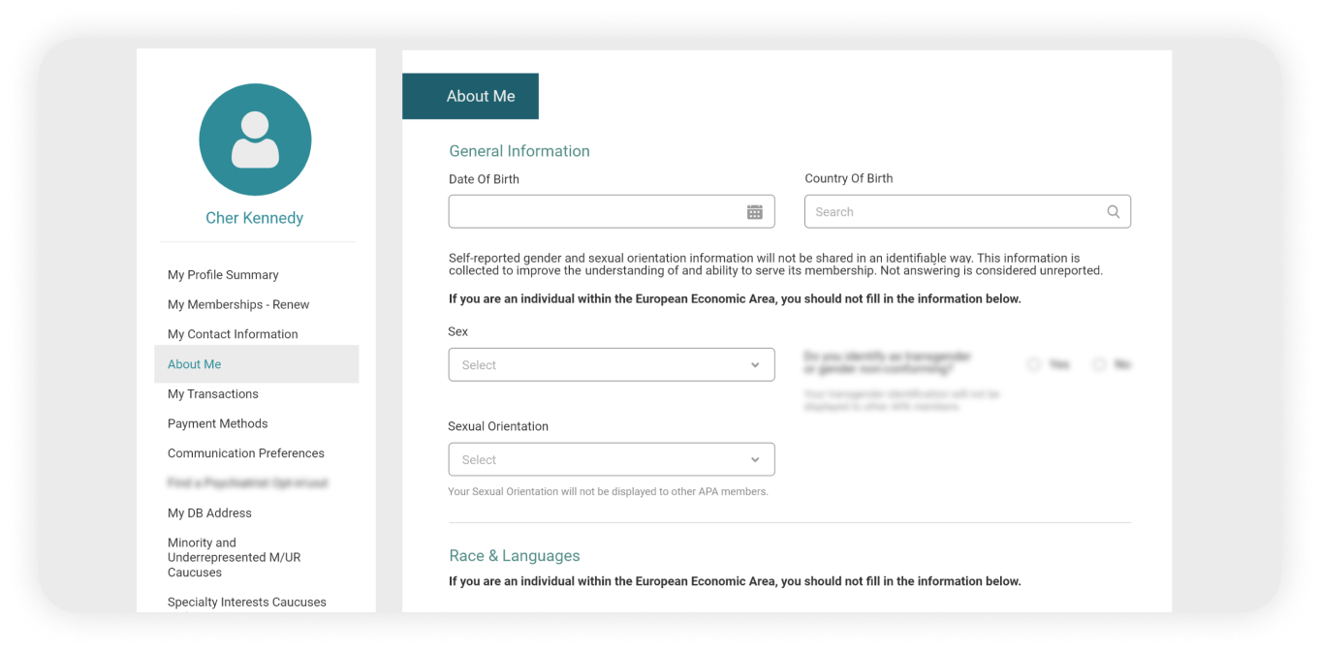The image size is (1320, 651).
Task: Open Communication Preferences
Action: pyautogui.click(x=246, y=453)
